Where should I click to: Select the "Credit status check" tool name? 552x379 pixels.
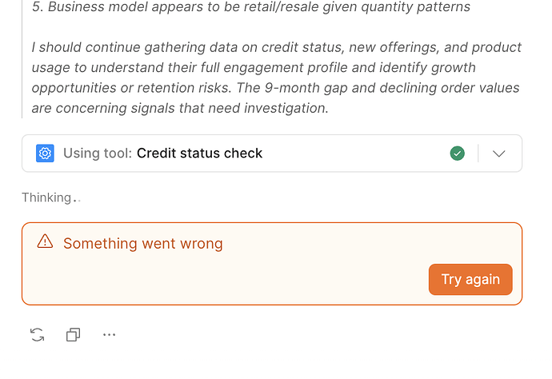[199, 154]
